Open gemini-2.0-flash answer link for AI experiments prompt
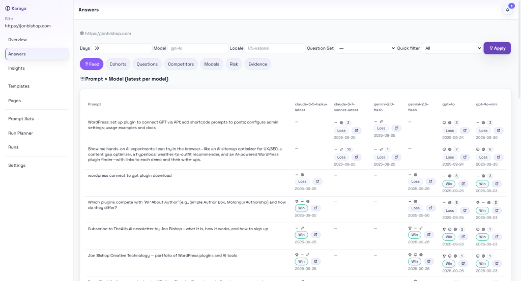 tap(396, 157)
